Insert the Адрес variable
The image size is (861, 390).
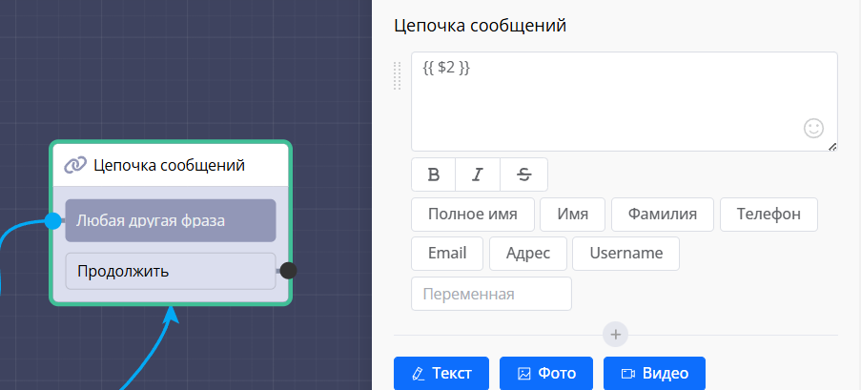[528, 254]
